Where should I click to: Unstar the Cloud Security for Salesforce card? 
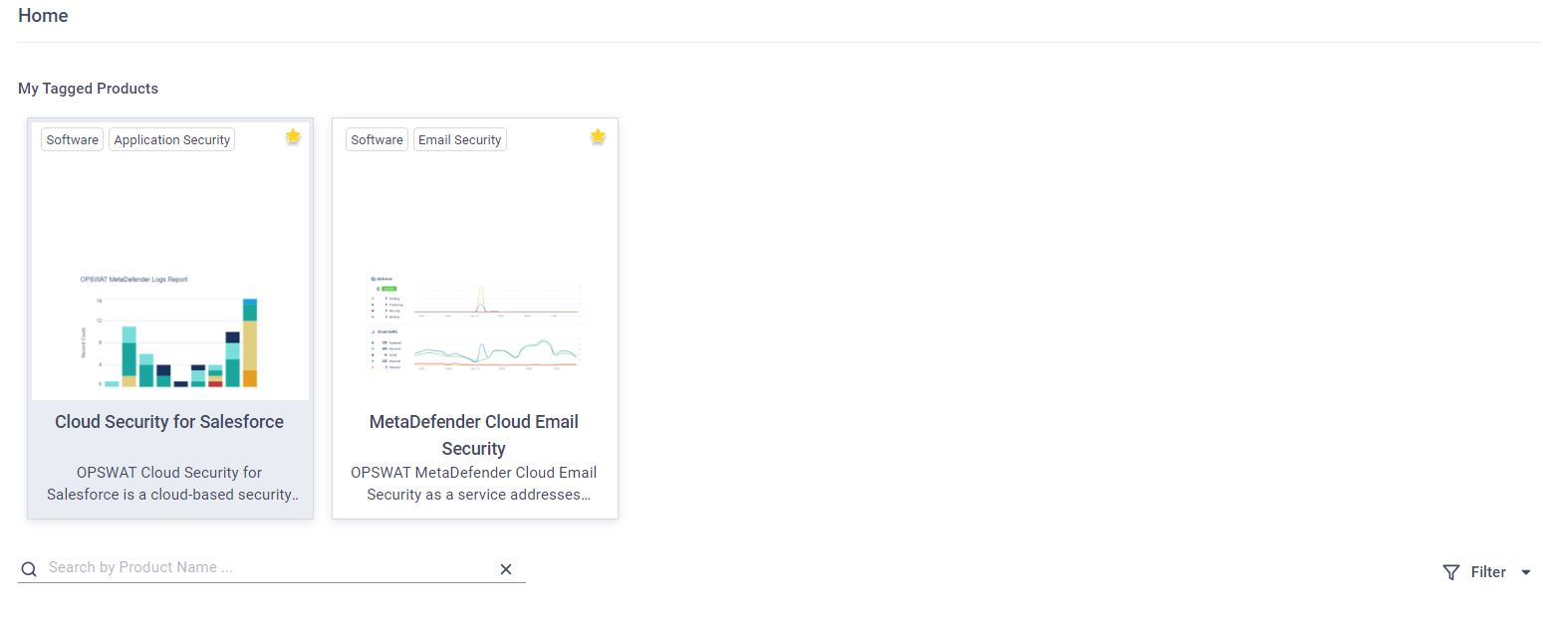(293, 137)
